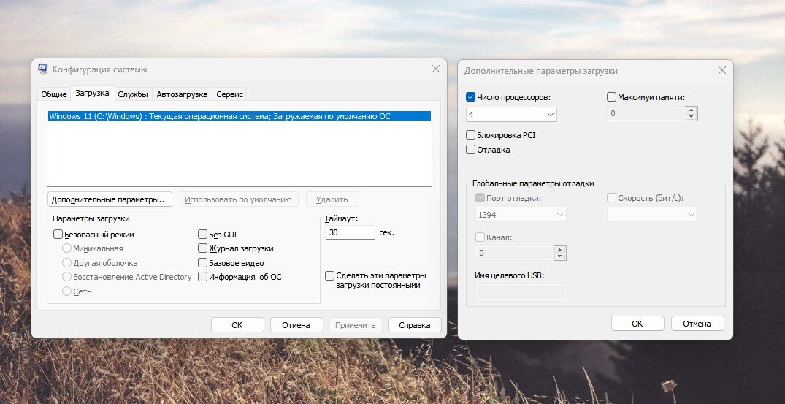Increase Канал value with the up arrow

pyautogui.click(x=560, y=250)
